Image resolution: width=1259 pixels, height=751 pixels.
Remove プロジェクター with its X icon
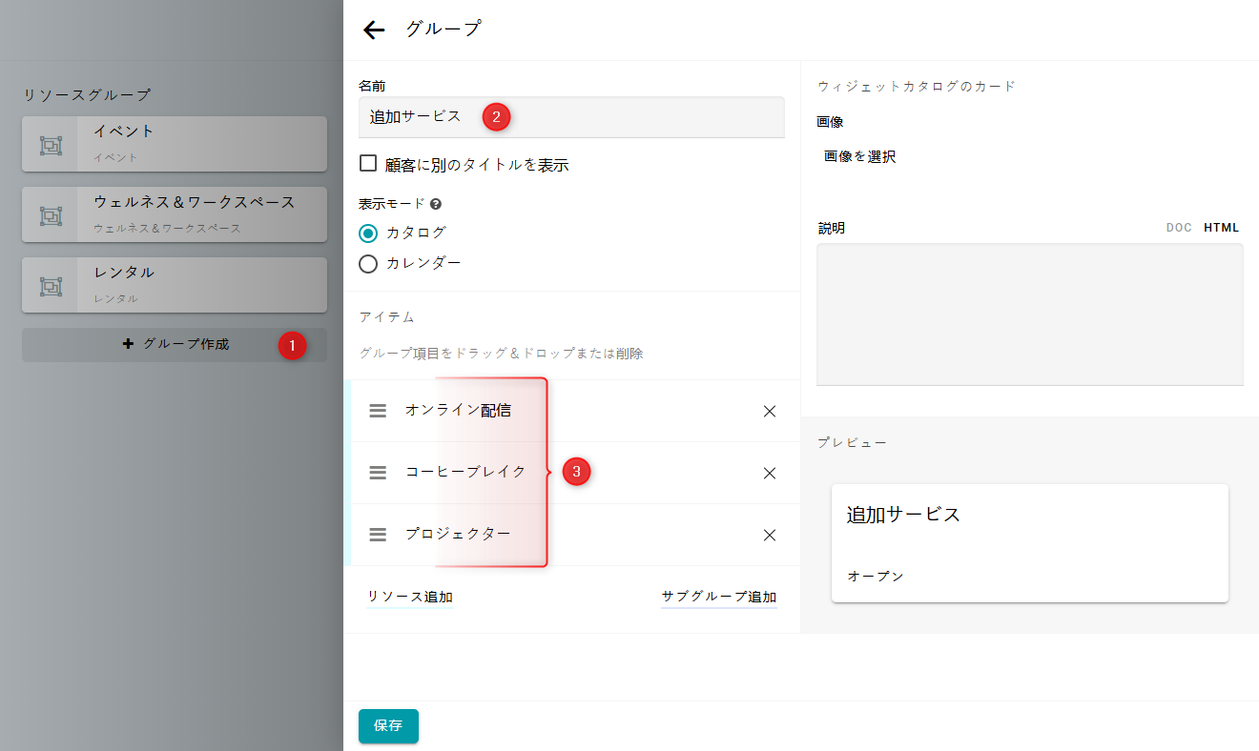(770, 535)
